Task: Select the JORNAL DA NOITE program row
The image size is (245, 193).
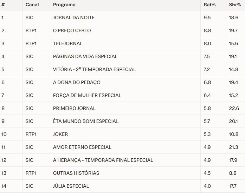Action: click(74, 18)
